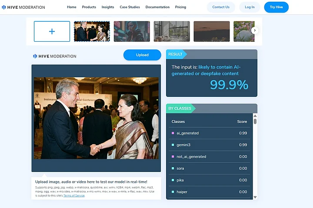Click the scroll-up arrow in classes list

tap(255, 116)
